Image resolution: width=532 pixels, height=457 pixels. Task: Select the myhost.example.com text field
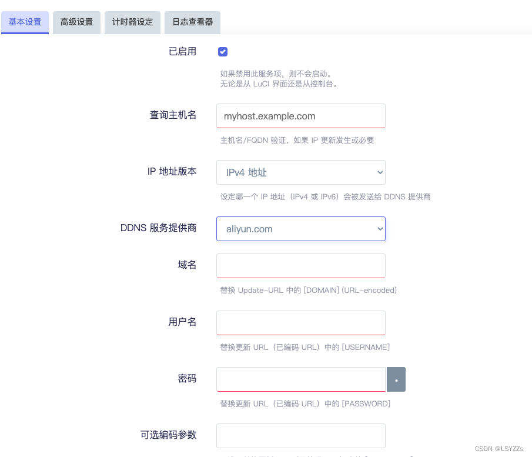tap(300, 116)
